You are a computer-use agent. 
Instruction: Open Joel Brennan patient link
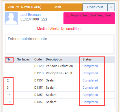31,15
